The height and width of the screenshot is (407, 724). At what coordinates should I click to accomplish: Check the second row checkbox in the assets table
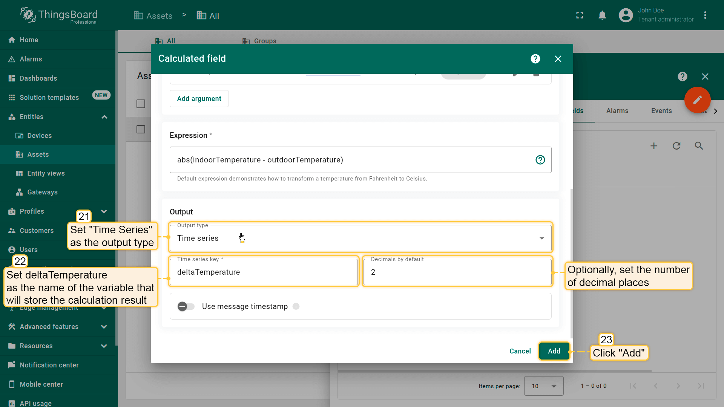pyautogui.click(x=141, y=129)
